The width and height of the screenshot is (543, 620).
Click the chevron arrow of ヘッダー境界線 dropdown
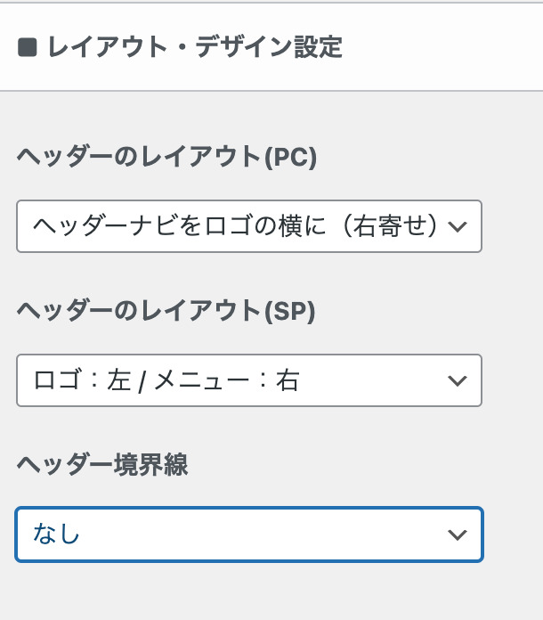(458, 534)
